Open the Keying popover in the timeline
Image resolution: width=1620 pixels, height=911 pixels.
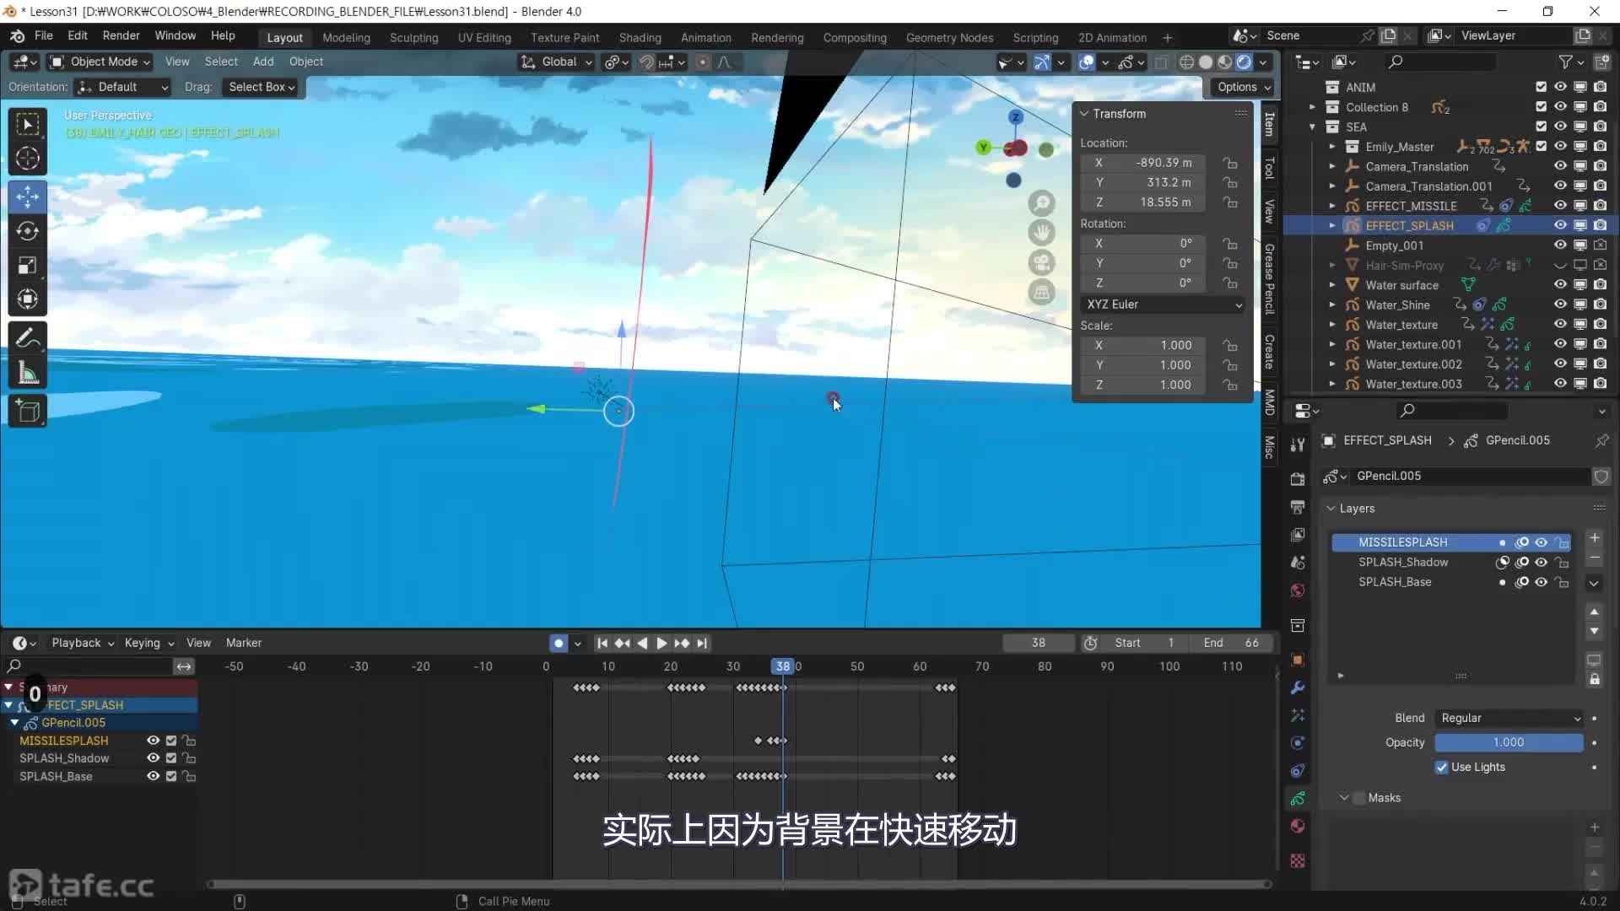pyautogui.click(x=148, y=643)
